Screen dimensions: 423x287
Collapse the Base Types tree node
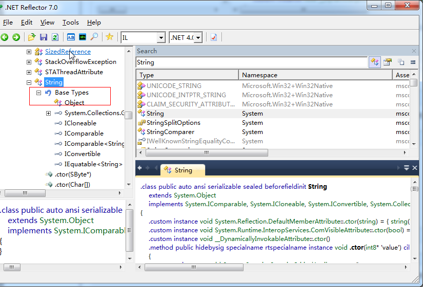pos(38,93)
